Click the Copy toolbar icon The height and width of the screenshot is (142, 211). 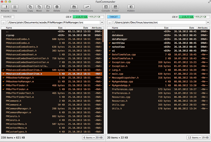(30, 7)
